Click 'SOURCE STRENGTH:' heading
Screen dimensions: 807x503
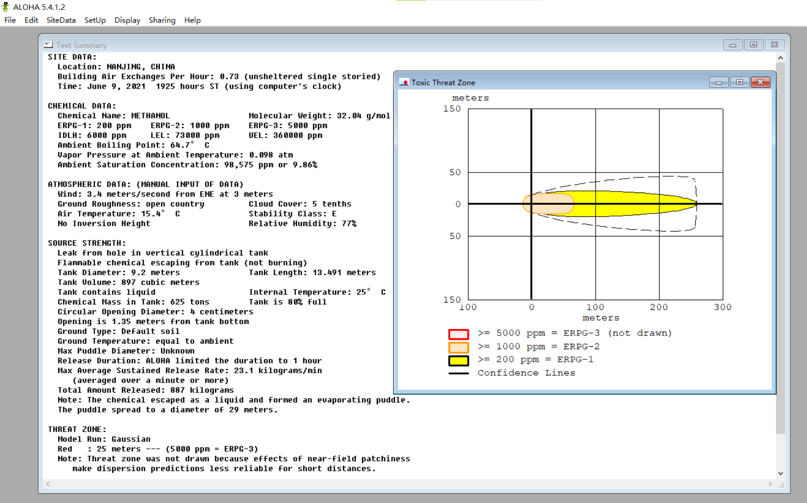tap(87, 243)
